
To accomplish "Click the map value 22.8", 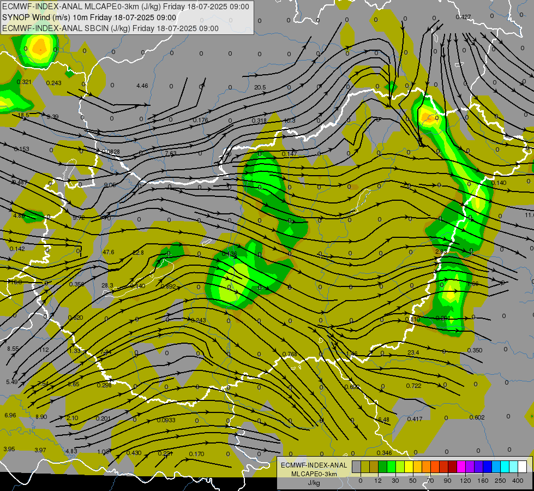I will [138, 253].
